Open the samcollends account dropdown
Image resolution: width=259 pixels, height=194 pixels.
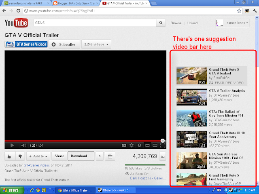click(238, 23)
